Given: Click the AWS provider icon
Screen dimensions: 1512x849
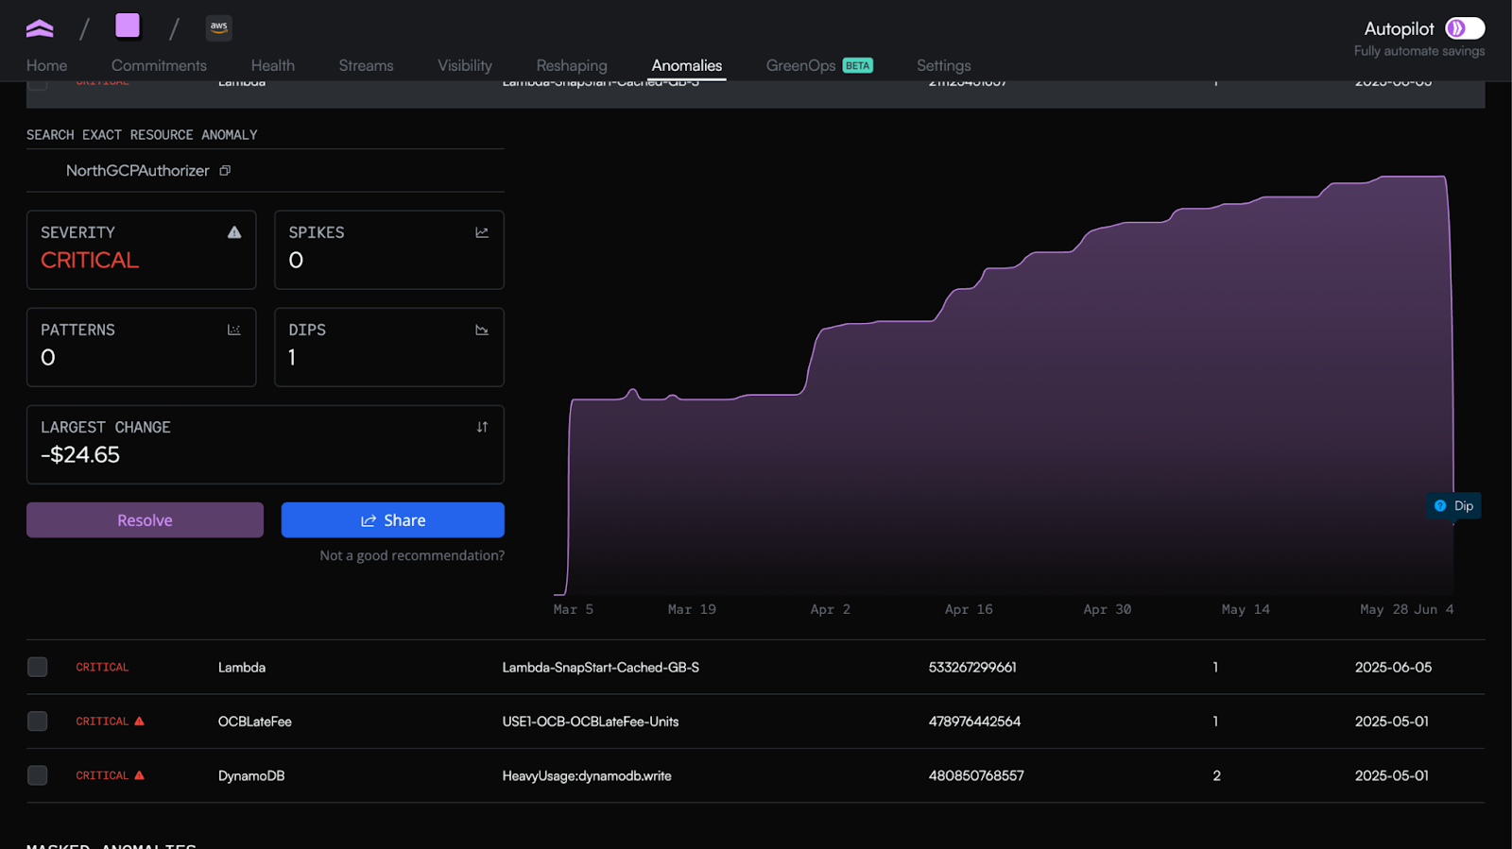Looking at the screenshot, I should (x=219, y=27).
